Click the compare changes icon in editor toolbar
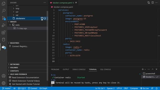The image size is (160, 90). coord(149,3)
